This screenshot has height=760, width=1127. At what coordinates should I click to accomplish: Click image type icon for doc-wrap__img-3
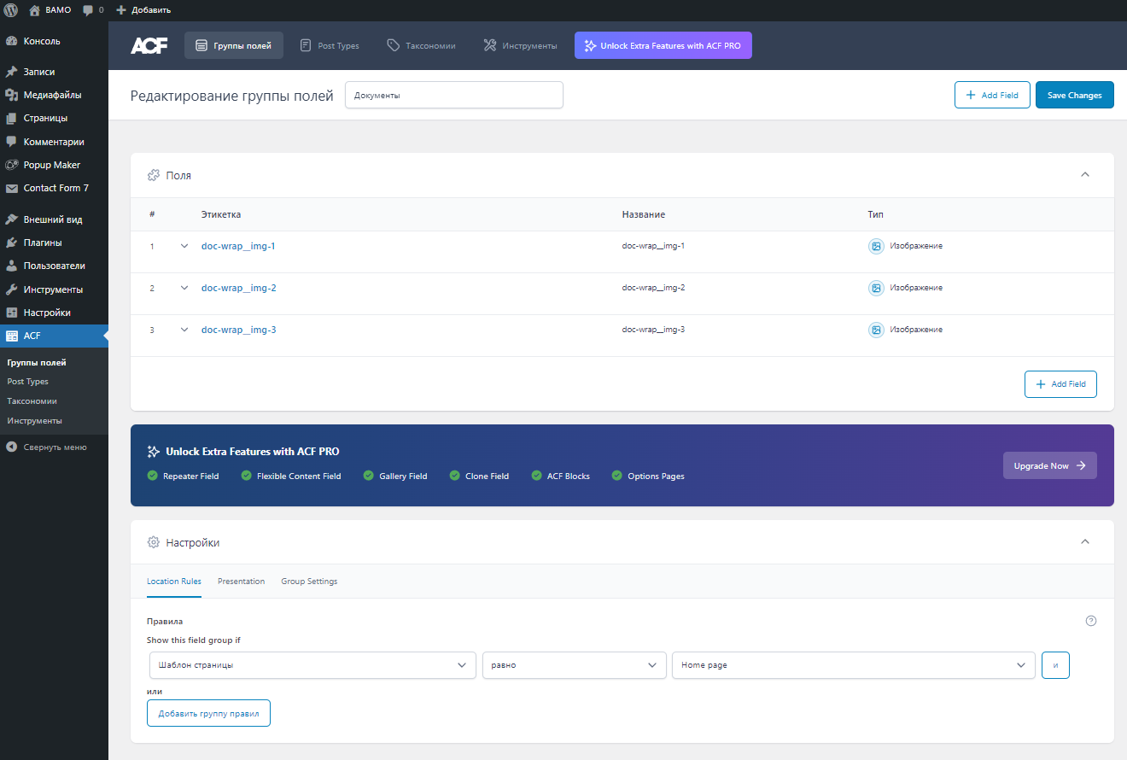pyautogui.click(x=876, y=330)
